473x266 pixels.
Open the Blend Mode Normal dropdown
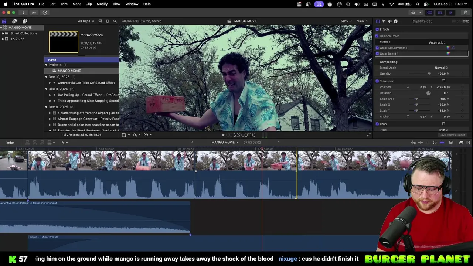tap(441, 68)
